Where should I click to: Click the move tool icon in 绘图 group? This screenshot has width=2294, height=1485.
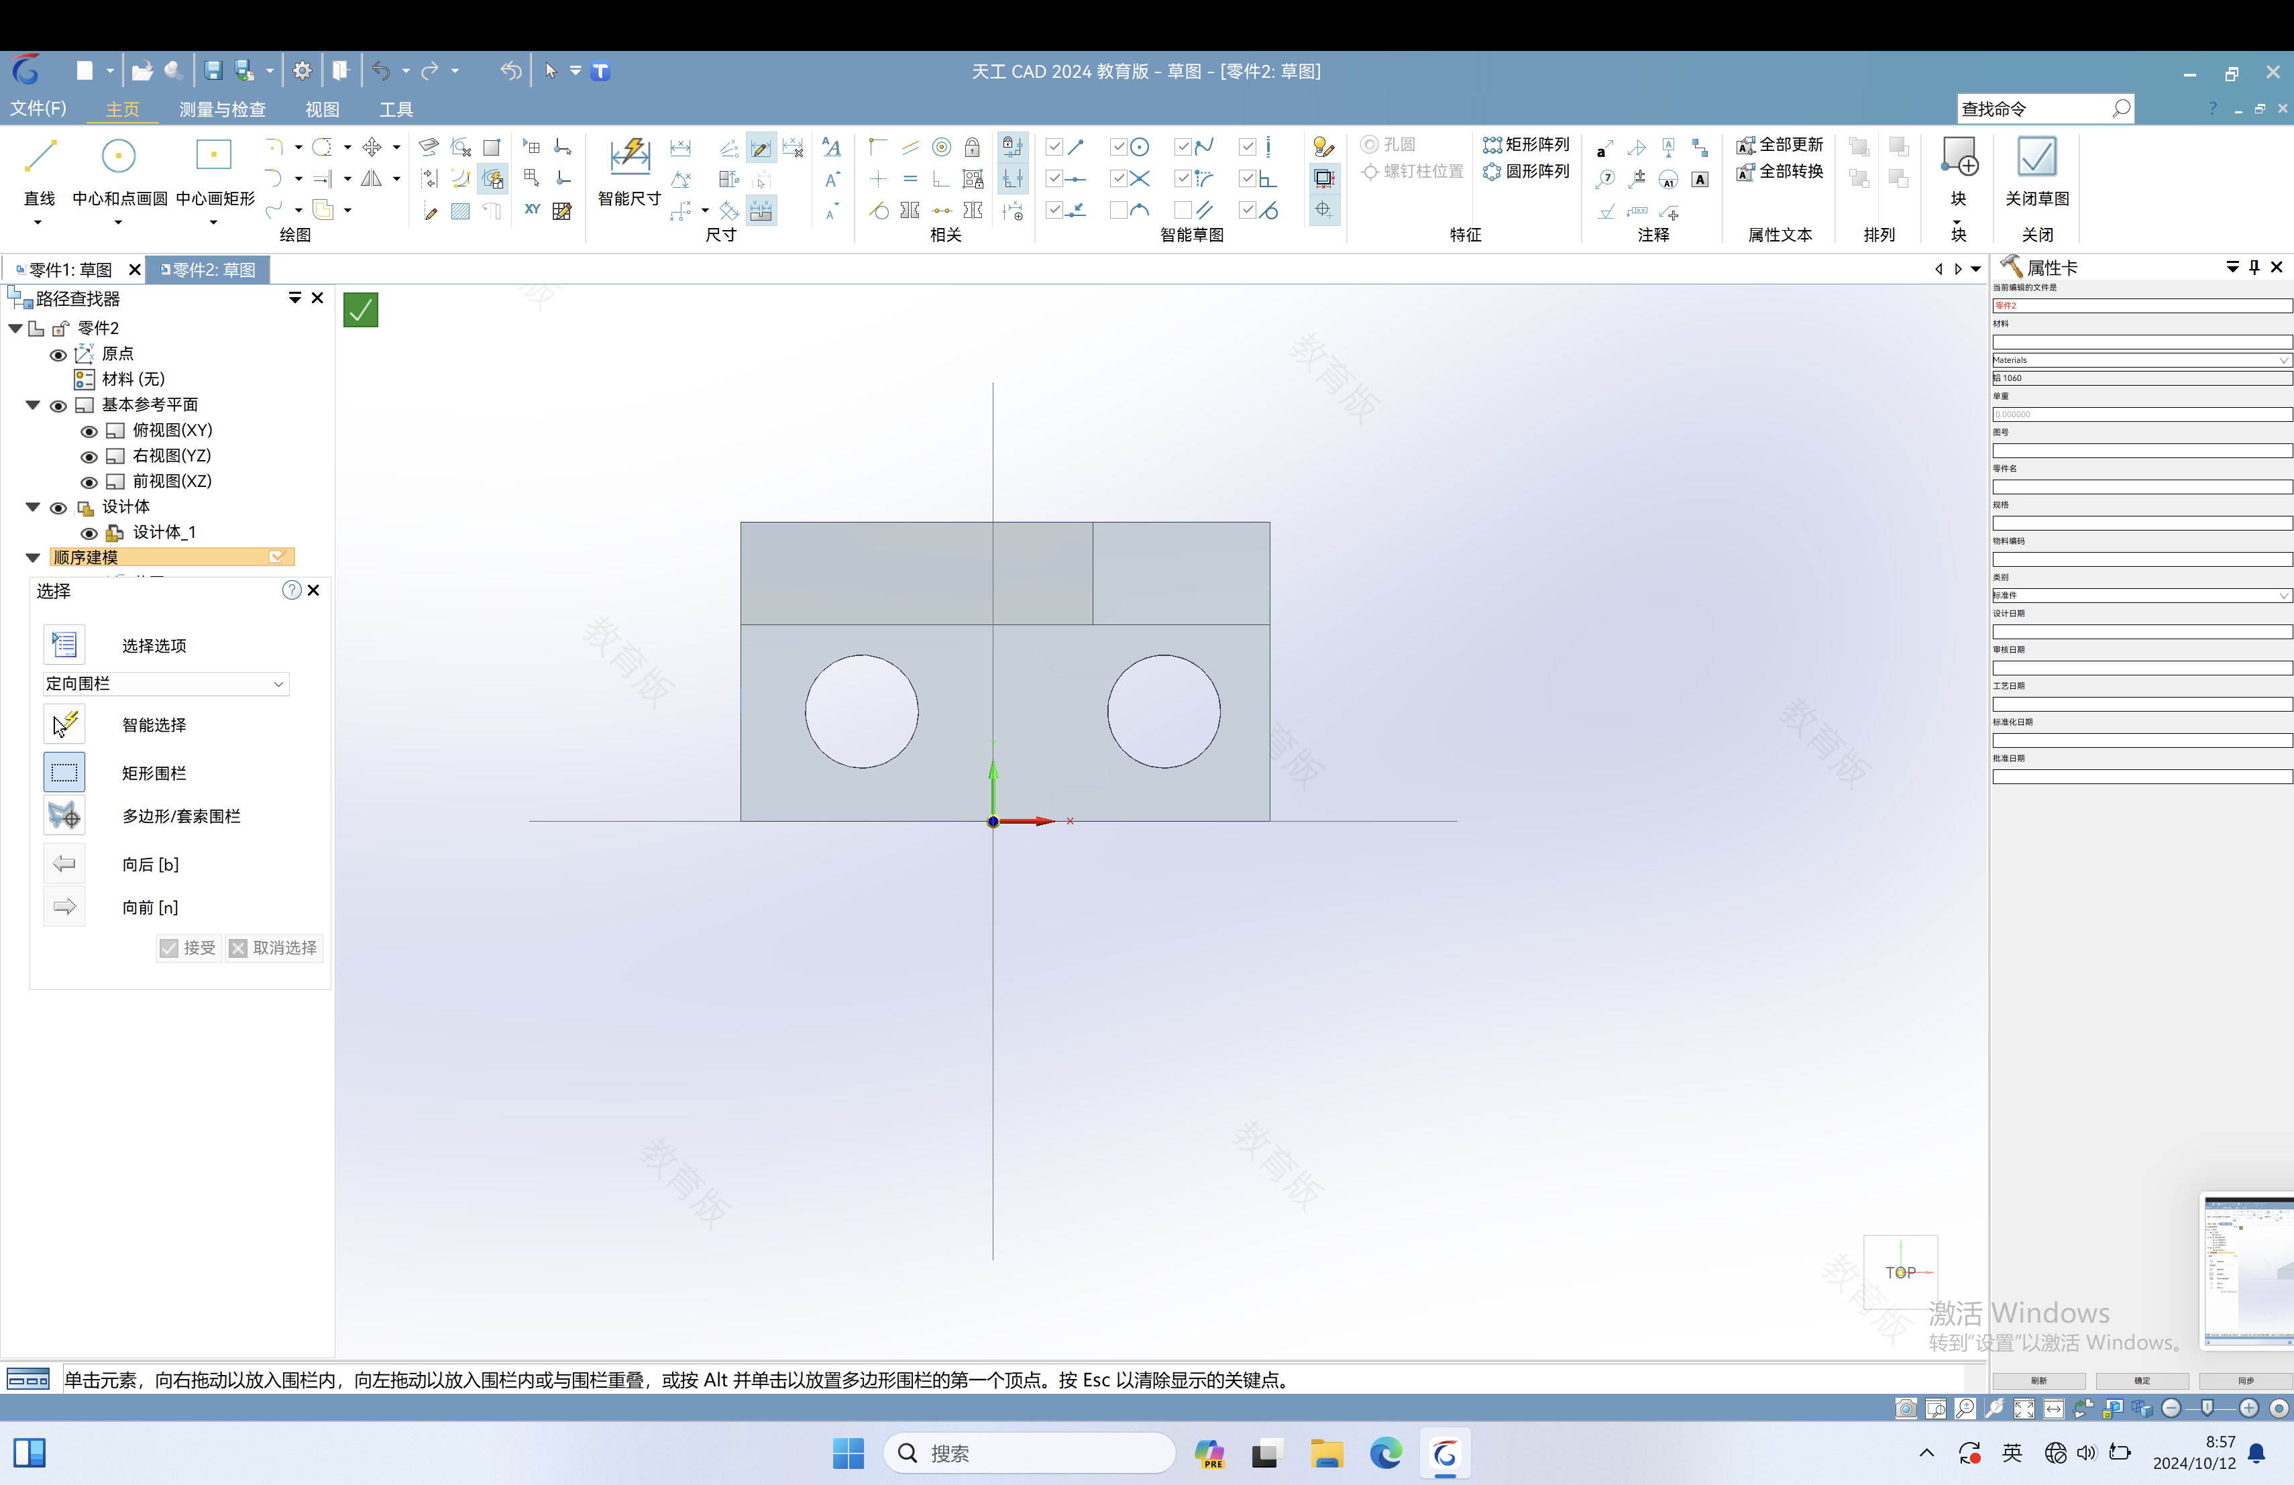372,146
